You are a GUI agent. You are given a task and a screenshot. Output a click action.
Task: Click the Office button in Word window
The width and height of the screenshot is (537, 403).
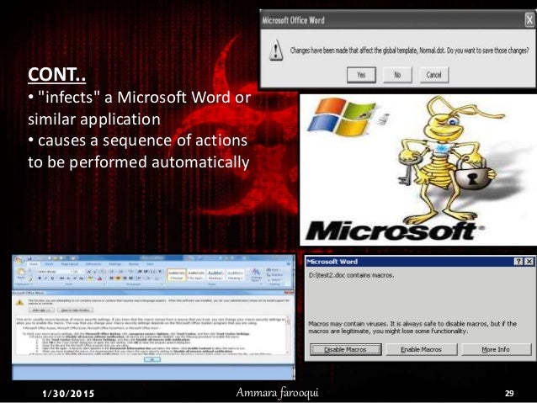[19, 260]
